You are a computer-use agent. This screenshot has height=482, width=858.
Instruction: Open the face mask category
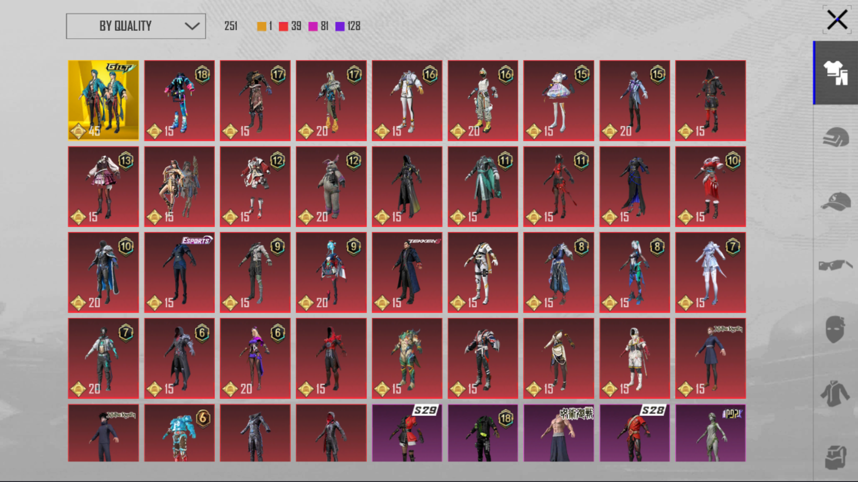835,329
